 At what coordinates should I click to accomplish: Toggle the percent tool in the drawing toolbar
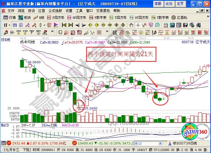(x=128, y=32)
